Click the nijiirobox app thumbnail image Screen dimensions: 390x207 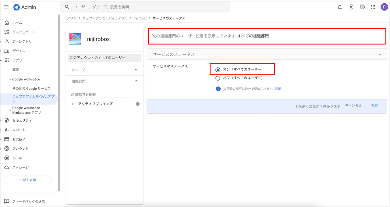tap(75, 39)
